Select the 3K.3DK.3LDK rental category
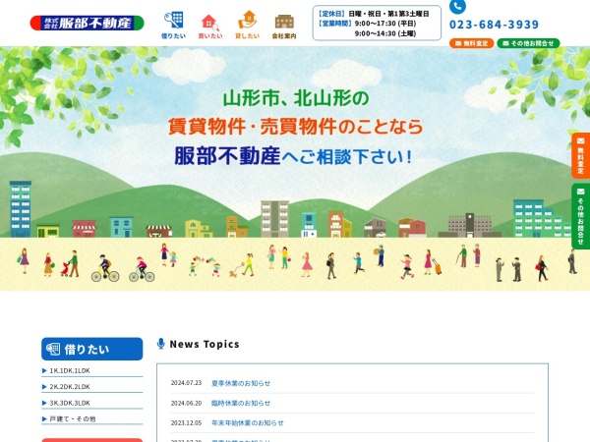This screenshot has height=442, width=590. pyautogui.click(x=92, y=403)
